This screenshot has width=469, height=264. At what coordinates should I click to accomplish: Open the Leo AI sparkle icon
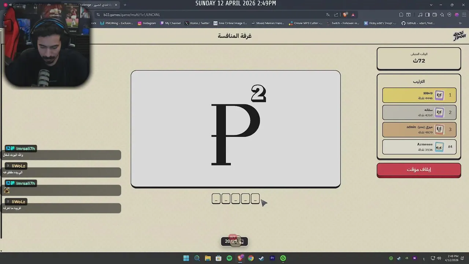pos(442,15)
